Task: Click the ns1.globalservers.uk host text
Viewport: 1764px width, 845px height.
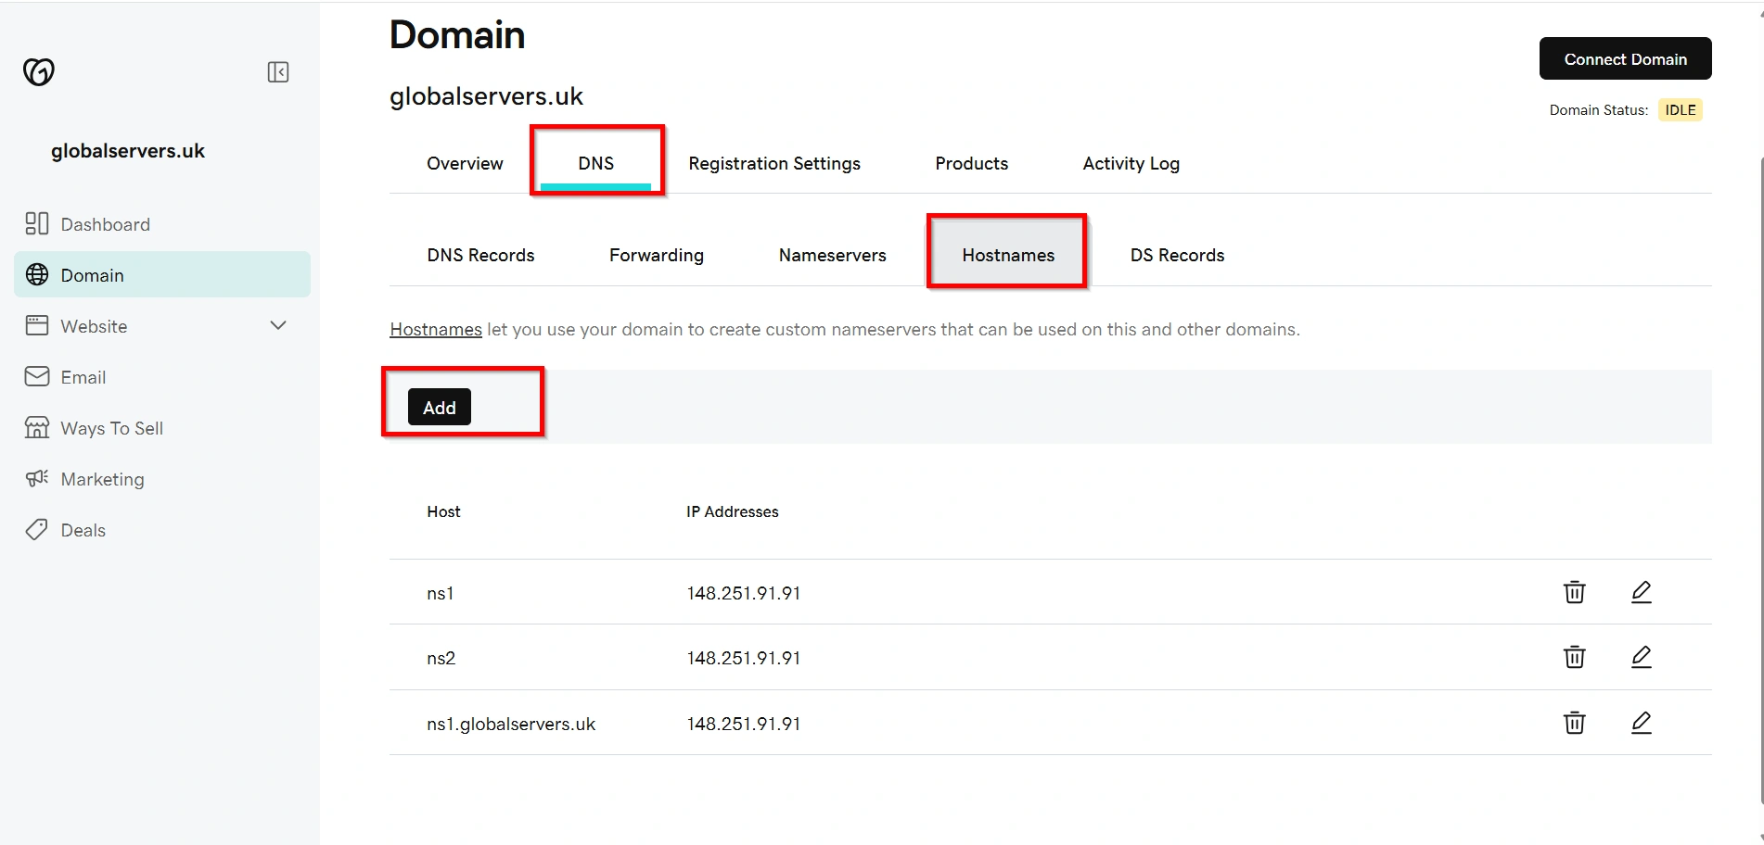Action: [511, 724]
